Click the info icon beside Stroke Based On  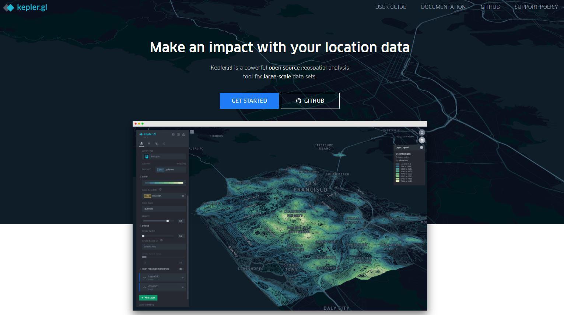161,241
